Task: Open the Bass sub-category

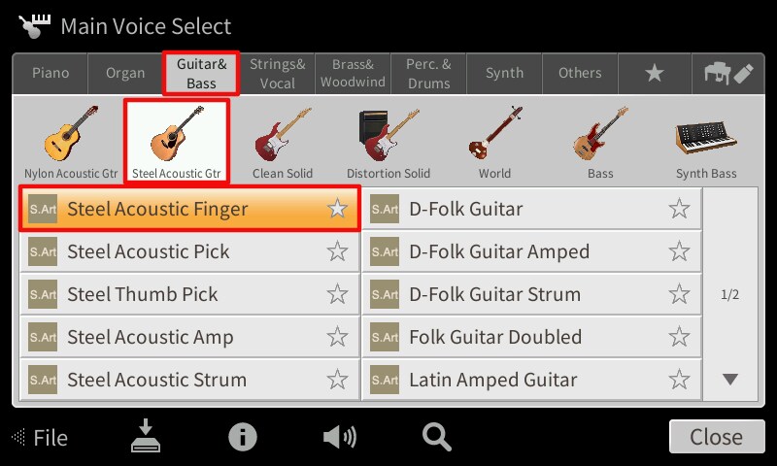Action: (x=600, y=142)
